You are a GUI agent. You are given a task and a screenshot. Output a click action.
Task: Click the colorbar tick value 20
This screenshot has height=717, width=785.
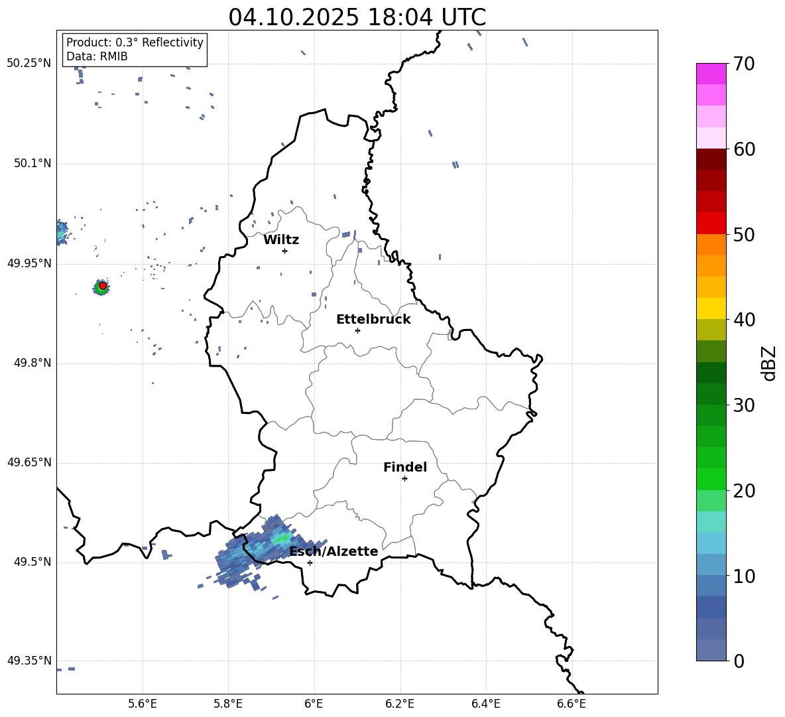point(745,491)
